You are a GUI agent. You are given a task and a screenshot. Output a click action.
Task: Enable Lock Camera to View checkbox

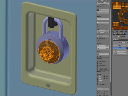point(98,27)
